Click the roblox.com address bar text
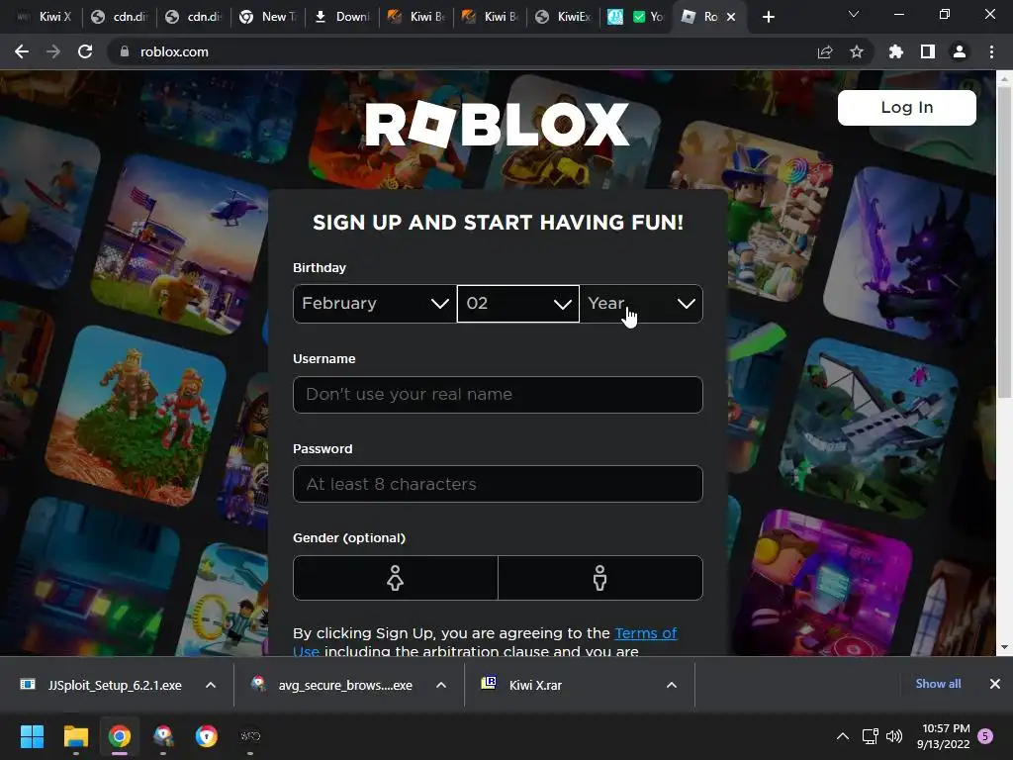 click(x=174, y=51)
